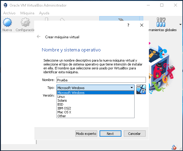The height and width of the screenshot is (151, 183).
Task: Close the Crear máquina virtual dialog
Action: coord(142,25)
